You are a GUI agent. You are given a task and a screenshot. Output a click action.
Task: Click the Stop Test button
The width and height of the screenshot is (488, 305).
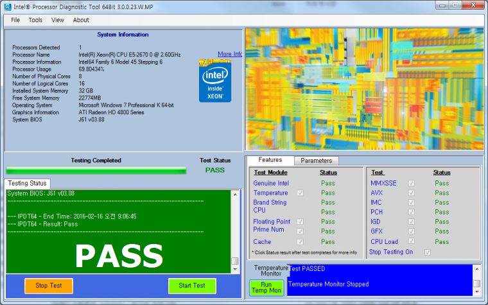[49, 286]
